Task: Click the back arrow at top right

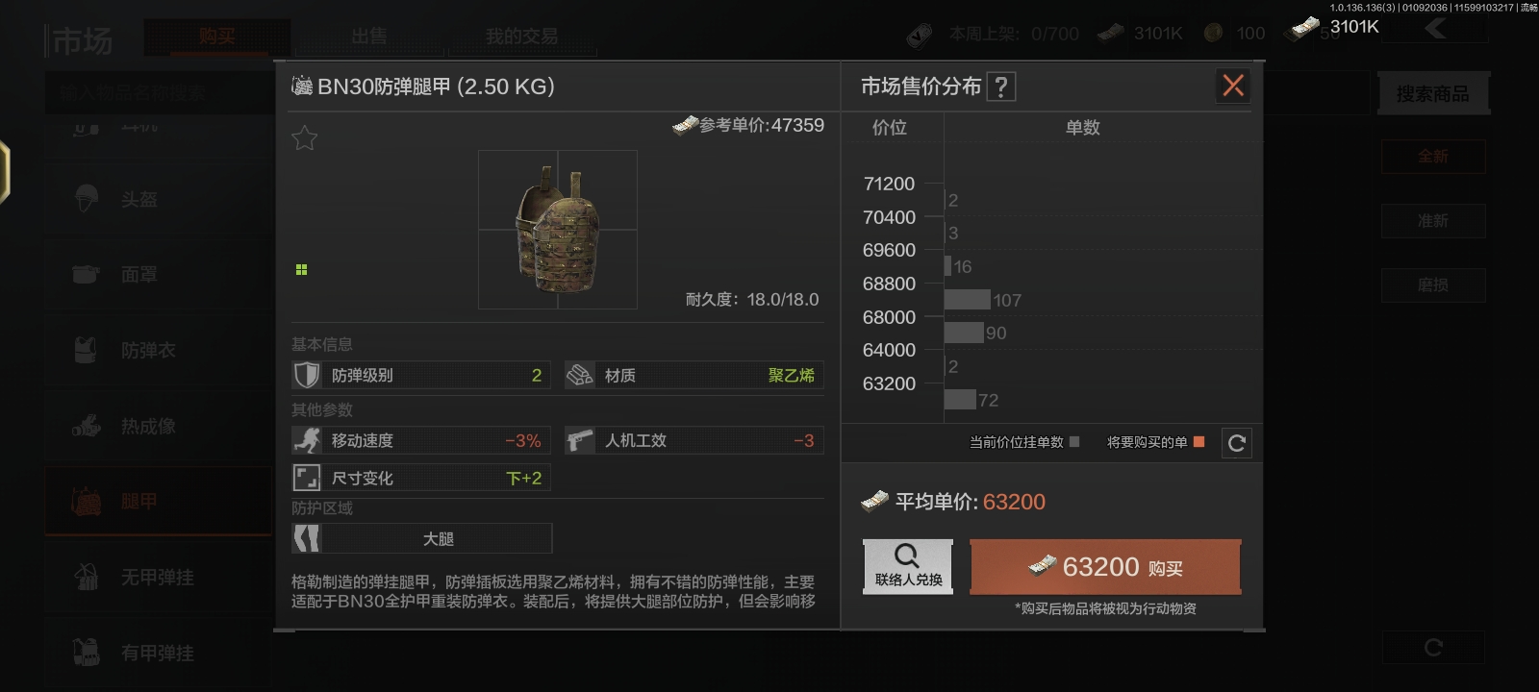Action: [x=1436, y=29]
